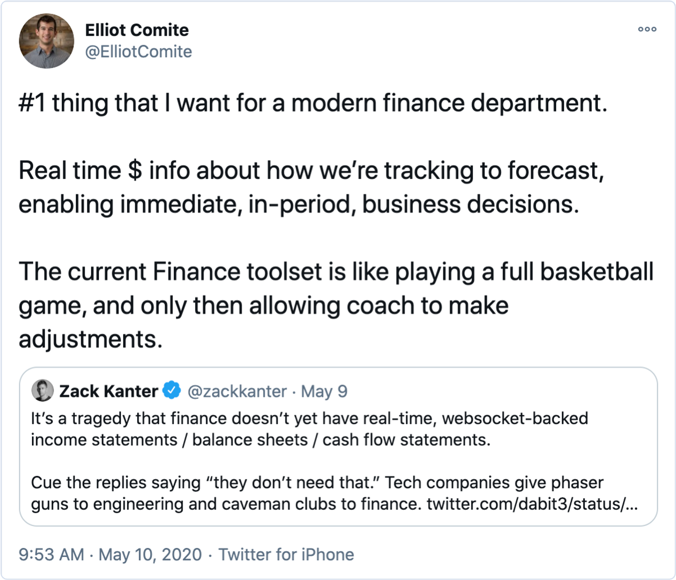Viewport: 676px width, 580px height.
Task: Visit the @ElliotComite handle
Action: [x=138, y=52]
